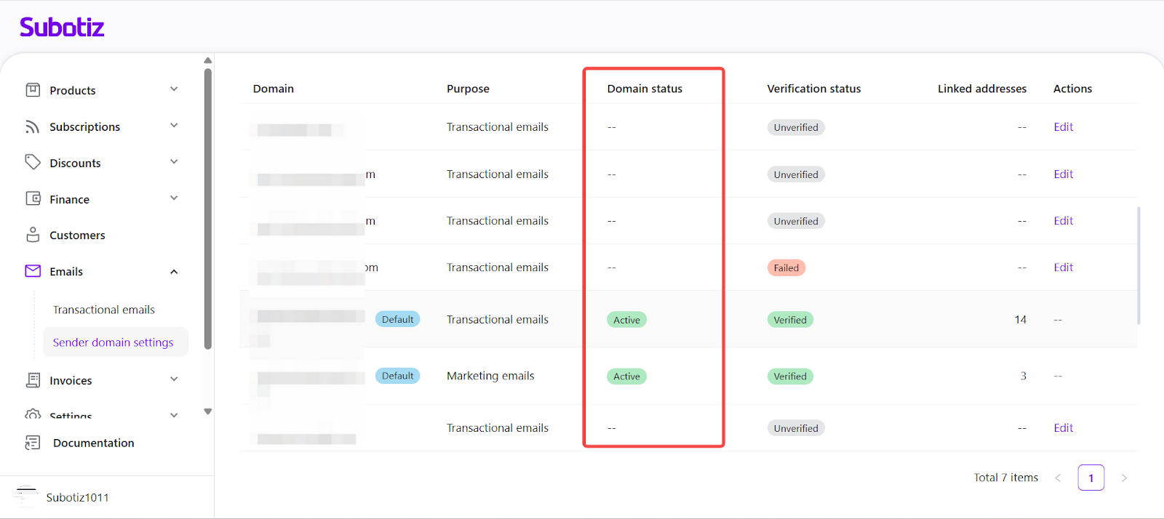This screenshot has height=519, width=1164.
Task: Click the Products box icon in sidebar
Action: coord(33,90)
